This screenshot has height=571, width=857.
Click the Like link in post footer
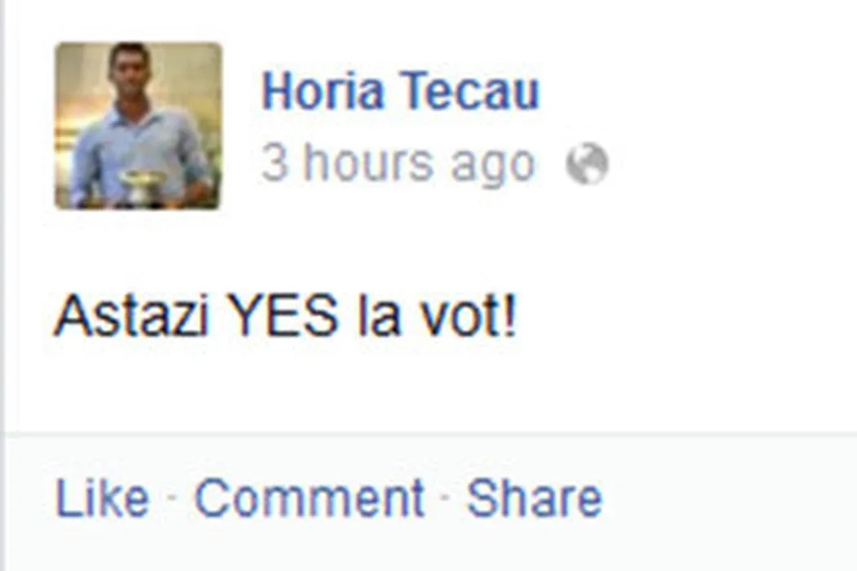[102, 498]
